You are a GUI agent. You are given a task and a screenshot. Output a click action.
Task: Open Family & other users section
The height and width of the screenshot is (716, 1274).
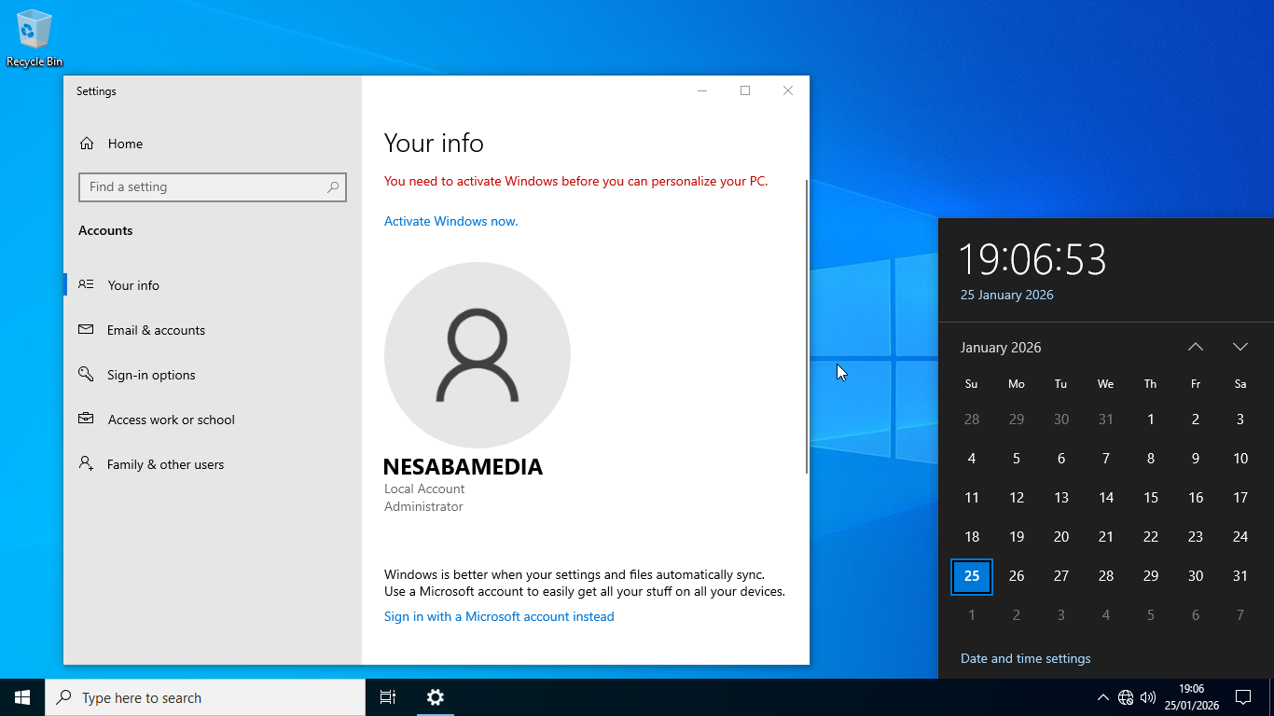[x=165, y=464]
